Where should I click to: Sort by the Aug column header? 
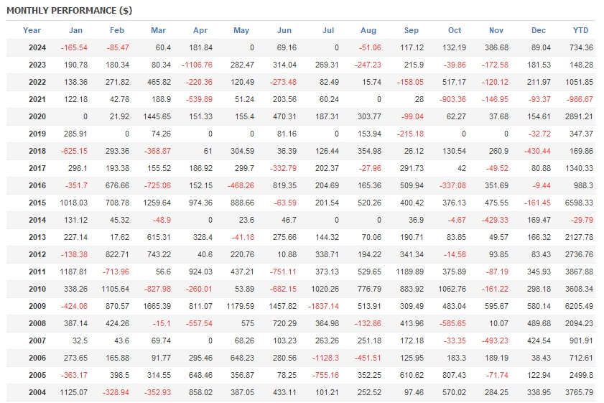(x=368, y=30)
